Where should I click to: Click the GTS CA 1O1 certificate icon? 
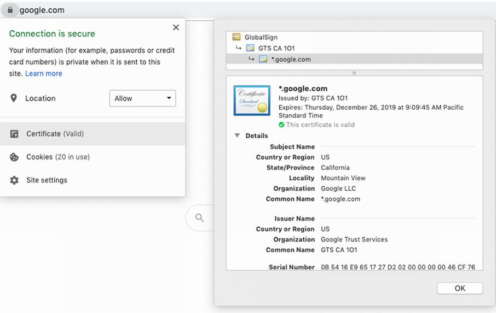(x=250, y=48)
